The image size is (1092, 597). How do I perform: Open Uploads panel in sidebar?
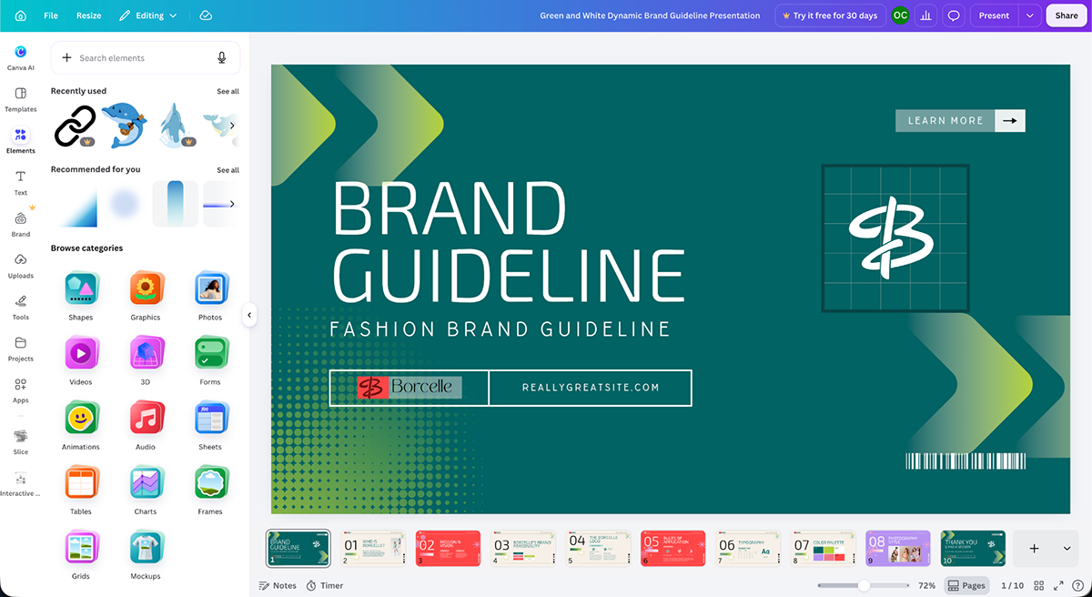[x=20, y=266]
